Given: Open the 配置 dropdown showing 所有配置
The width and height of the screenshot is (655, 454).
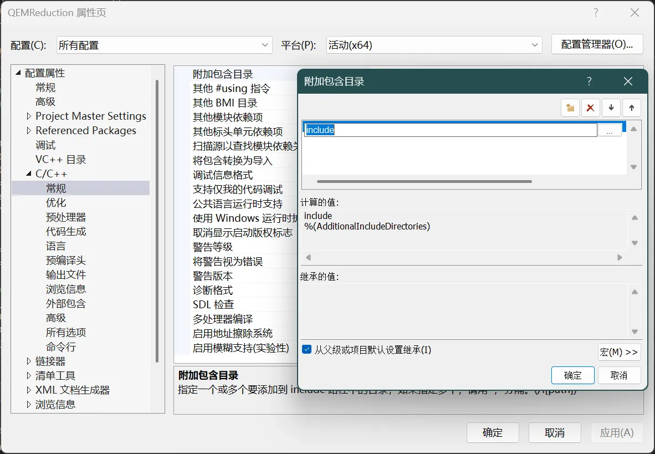Looking at the screenshot, I should (164, 45).
